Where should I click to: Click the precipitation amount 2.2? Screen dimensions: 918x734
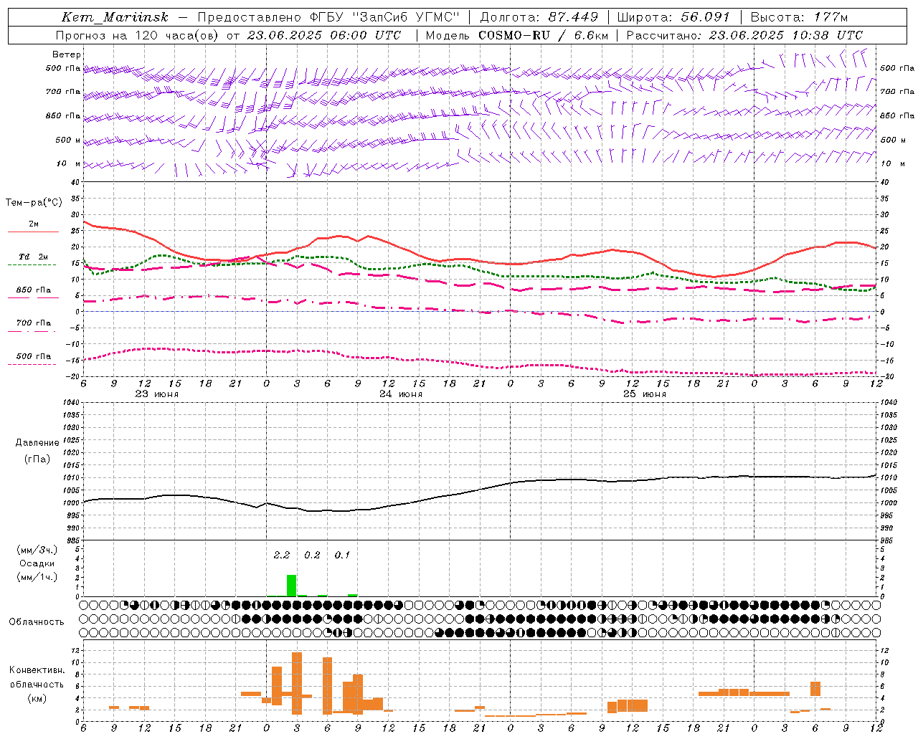point(282,555)
